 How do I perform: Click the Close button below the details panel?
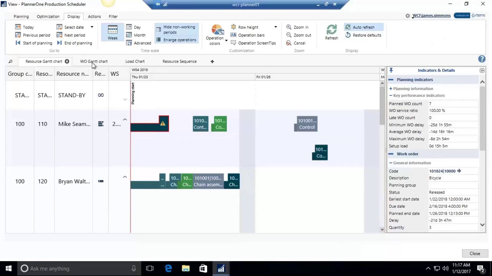point(474,253)
